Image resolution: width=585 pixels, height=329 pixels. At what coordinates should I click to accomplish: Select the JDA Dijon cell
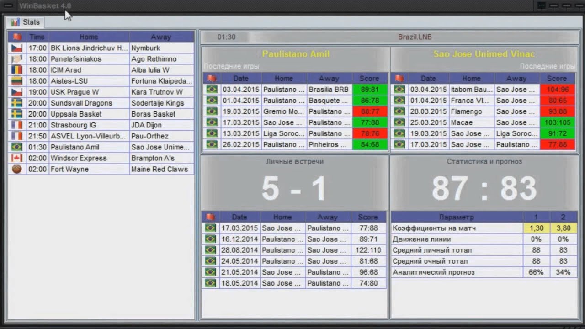coord(161,125)
